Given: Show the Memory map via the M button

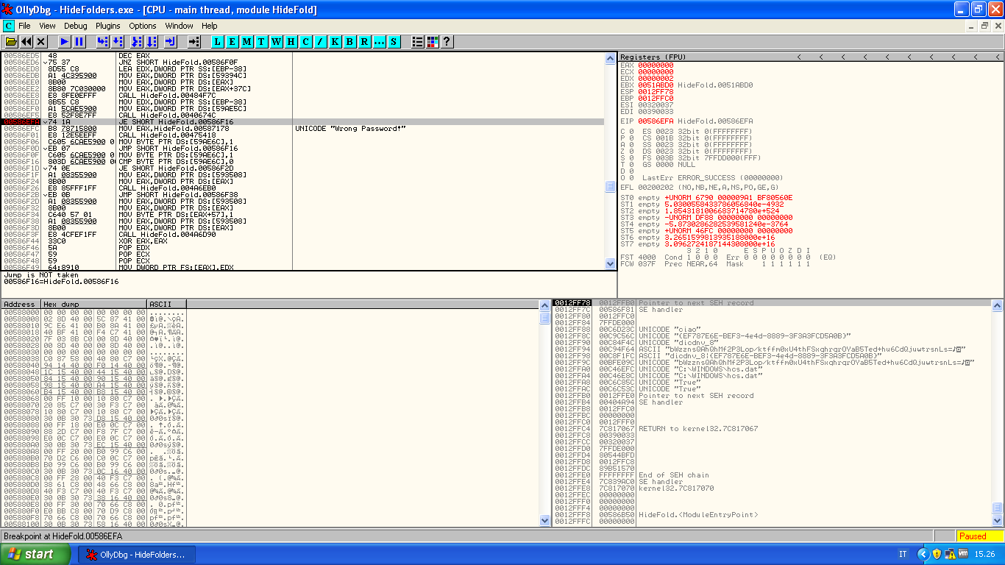Looking at the screenshot, I should coord(247,42).
